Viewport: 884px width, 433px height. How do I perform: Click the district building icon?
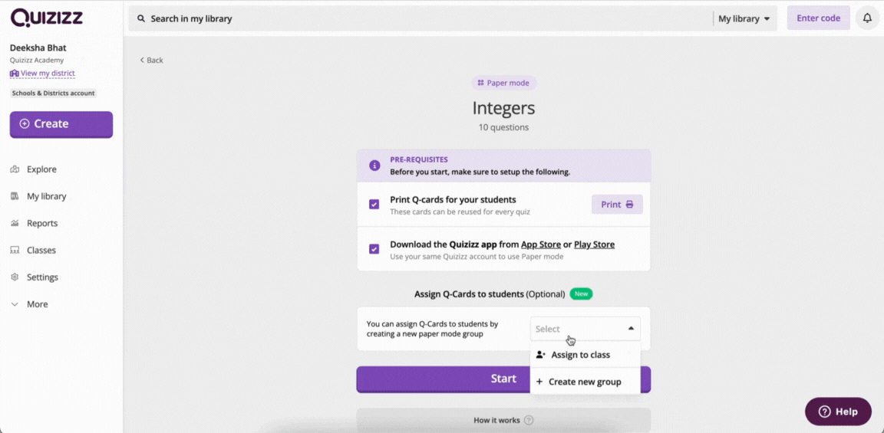tap(15, 74)
